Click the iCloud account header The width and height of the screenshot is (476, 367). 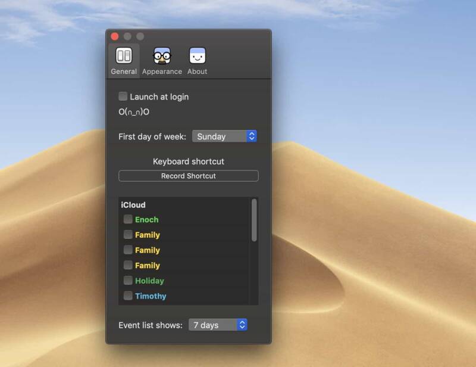coord(133,205)
